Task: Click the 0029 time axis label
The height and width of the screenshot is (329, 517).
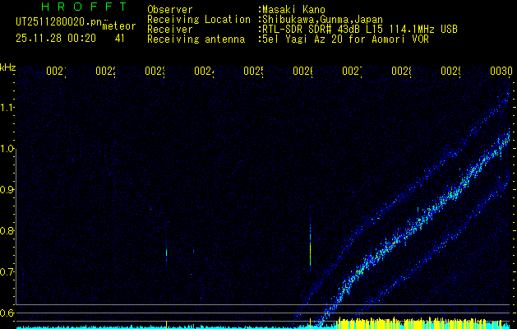Action: [450, 71]
